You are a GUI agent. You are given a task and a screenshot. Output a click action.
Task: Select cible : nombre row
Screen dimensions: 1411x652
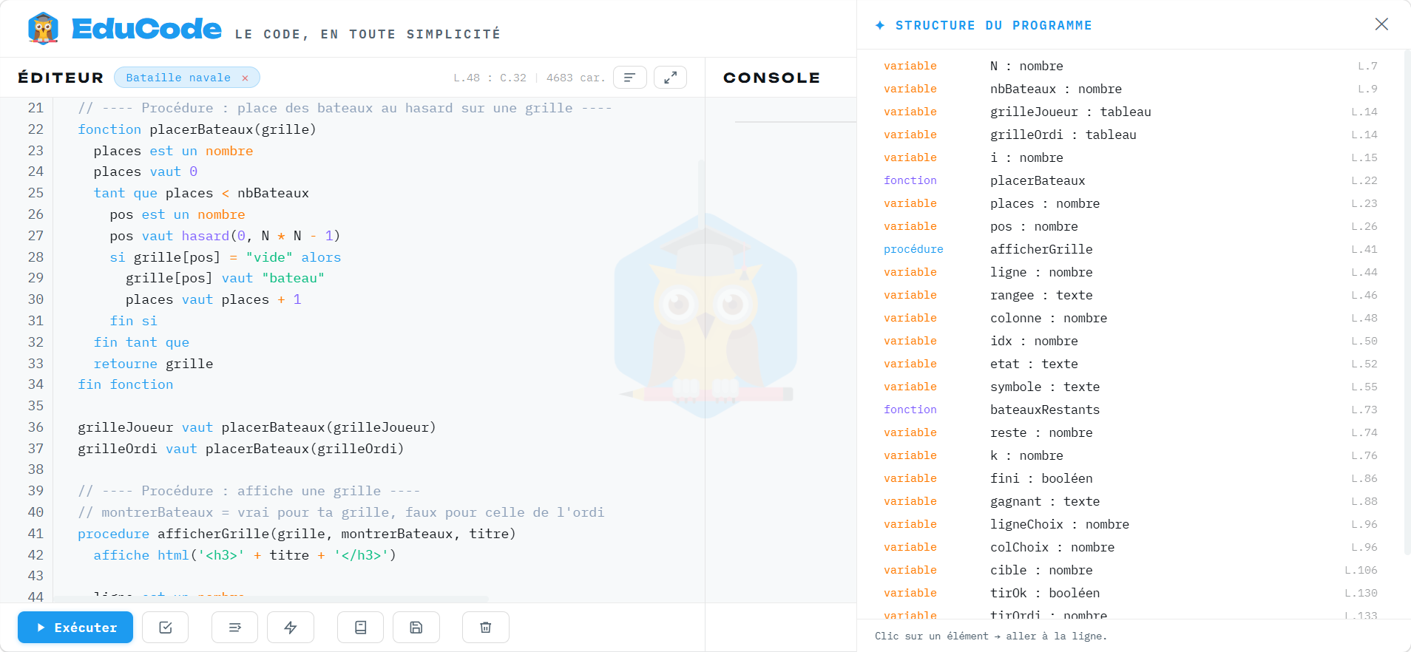[1130, 570]
